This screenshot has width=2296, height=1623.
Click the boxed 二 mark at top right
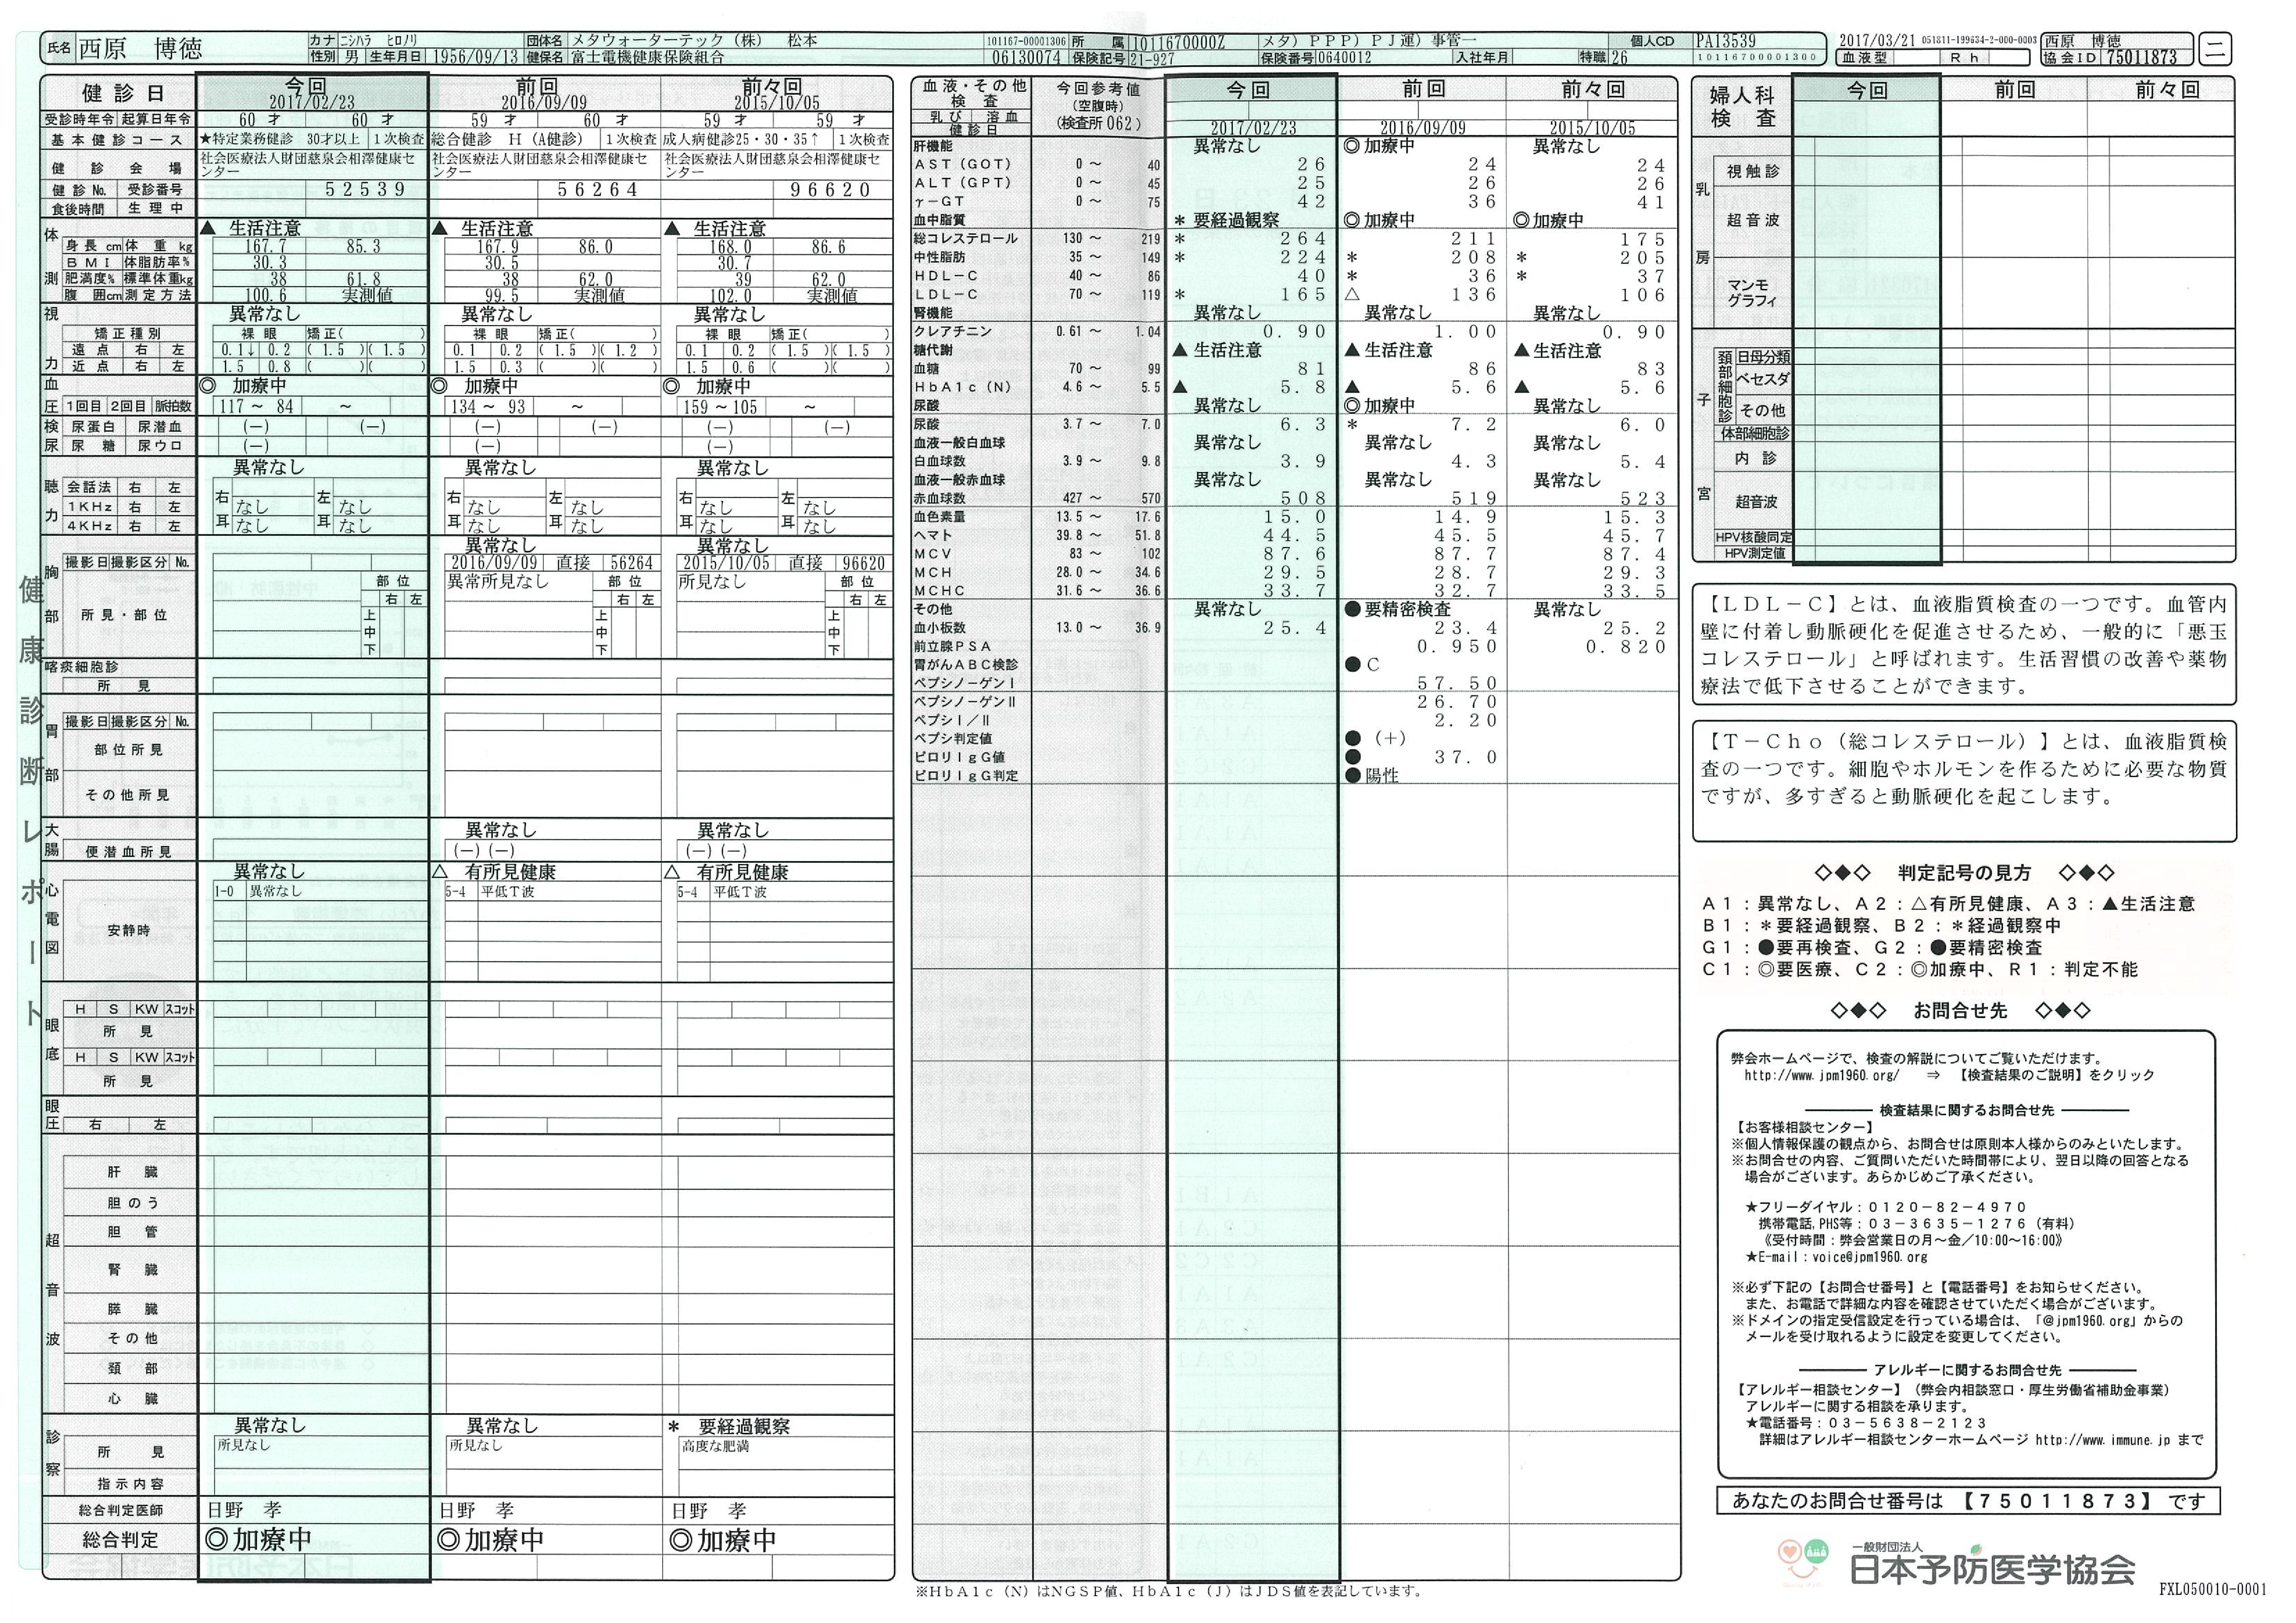[x=2216, y=49]
